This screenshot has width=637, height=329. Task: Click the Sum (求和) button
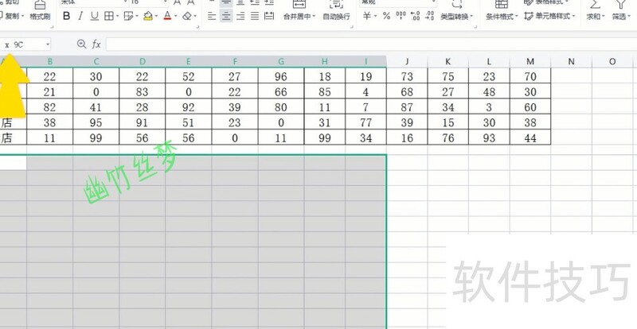[596, 10]
